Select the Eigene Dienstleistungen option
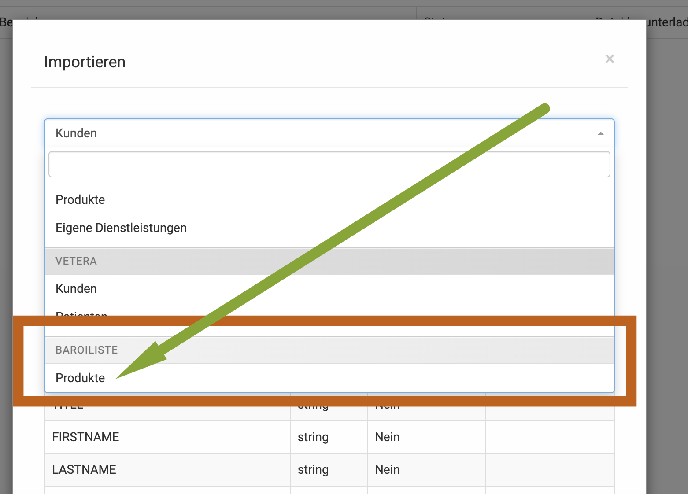The width and height of the screenshot is (688, 494). pyautogui.click(x=121, y=228)
